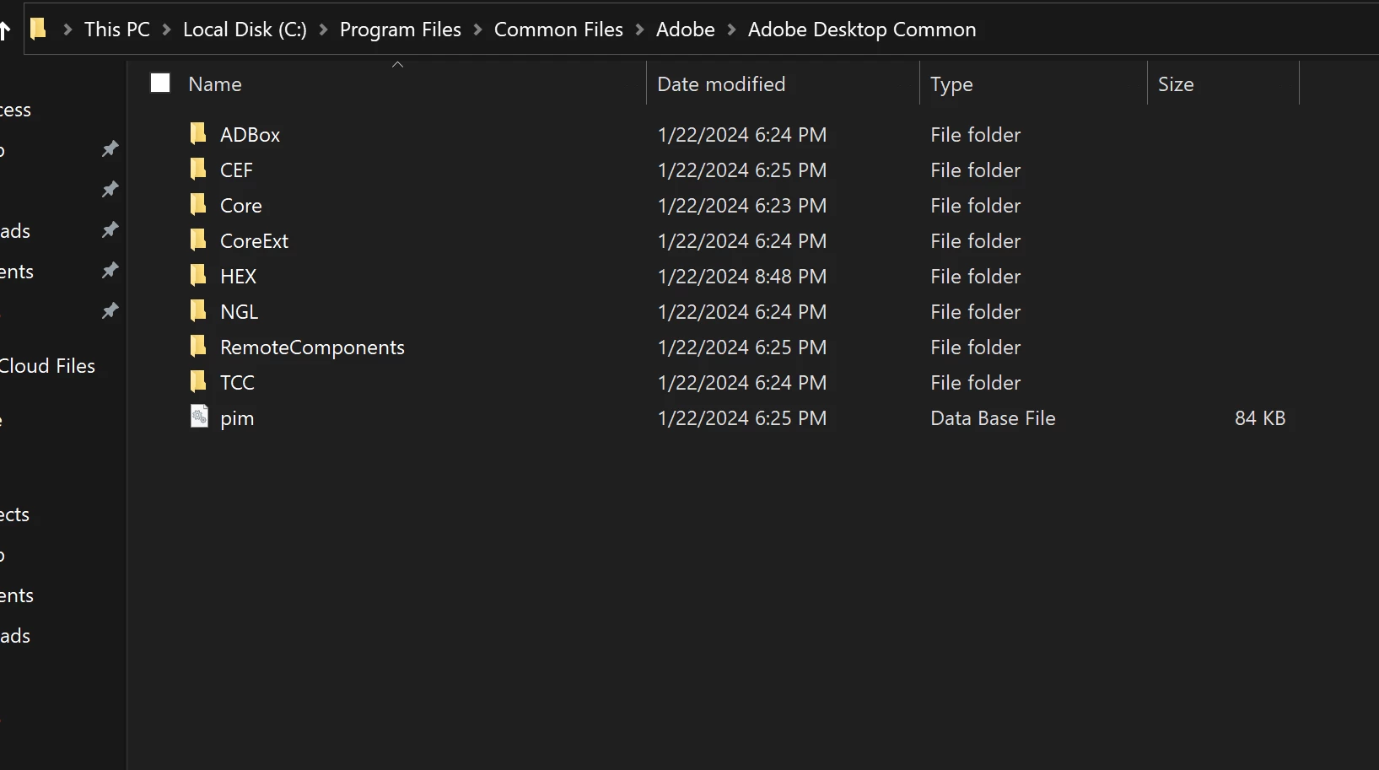
Task: Click the Size column header
Action: click(1176, 84)
